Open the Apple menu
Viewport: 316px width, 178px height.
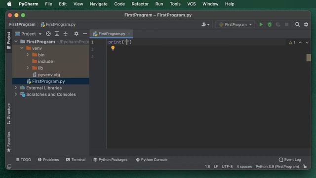coord(9,4)
